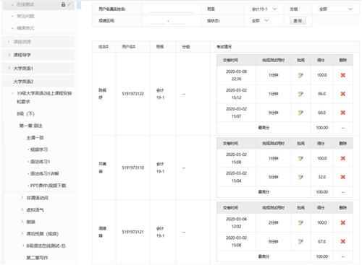Click the 查询 search button
The image size is (362, 265).
pos(298,21)
